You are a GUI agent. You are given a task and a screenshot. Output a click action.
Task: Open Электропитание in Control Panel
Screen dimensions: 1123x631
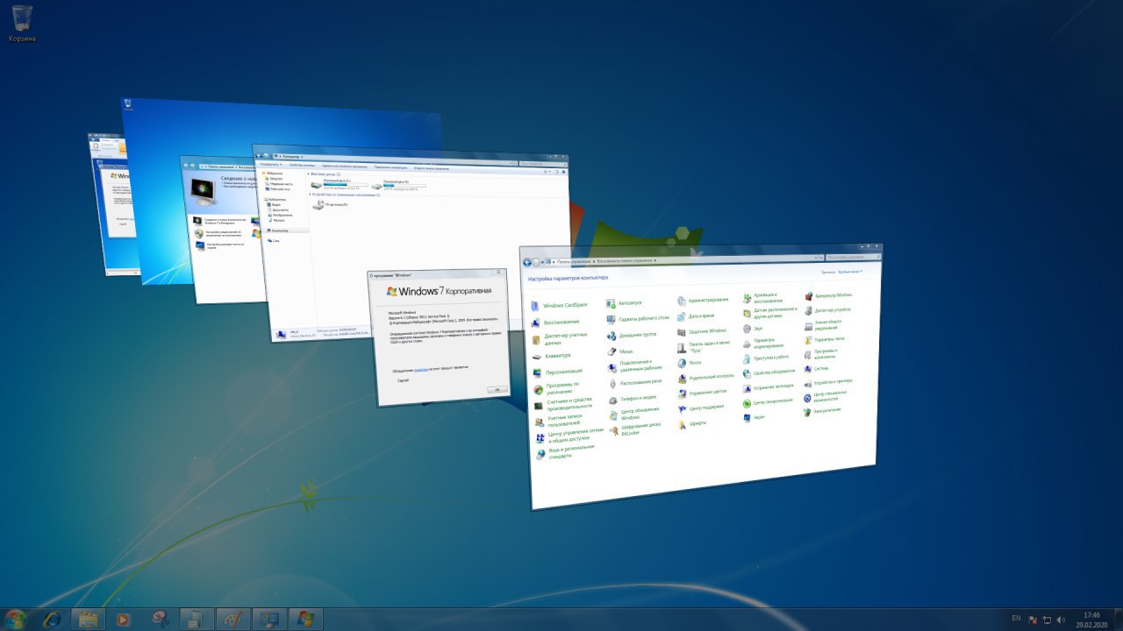coord(822,410)
